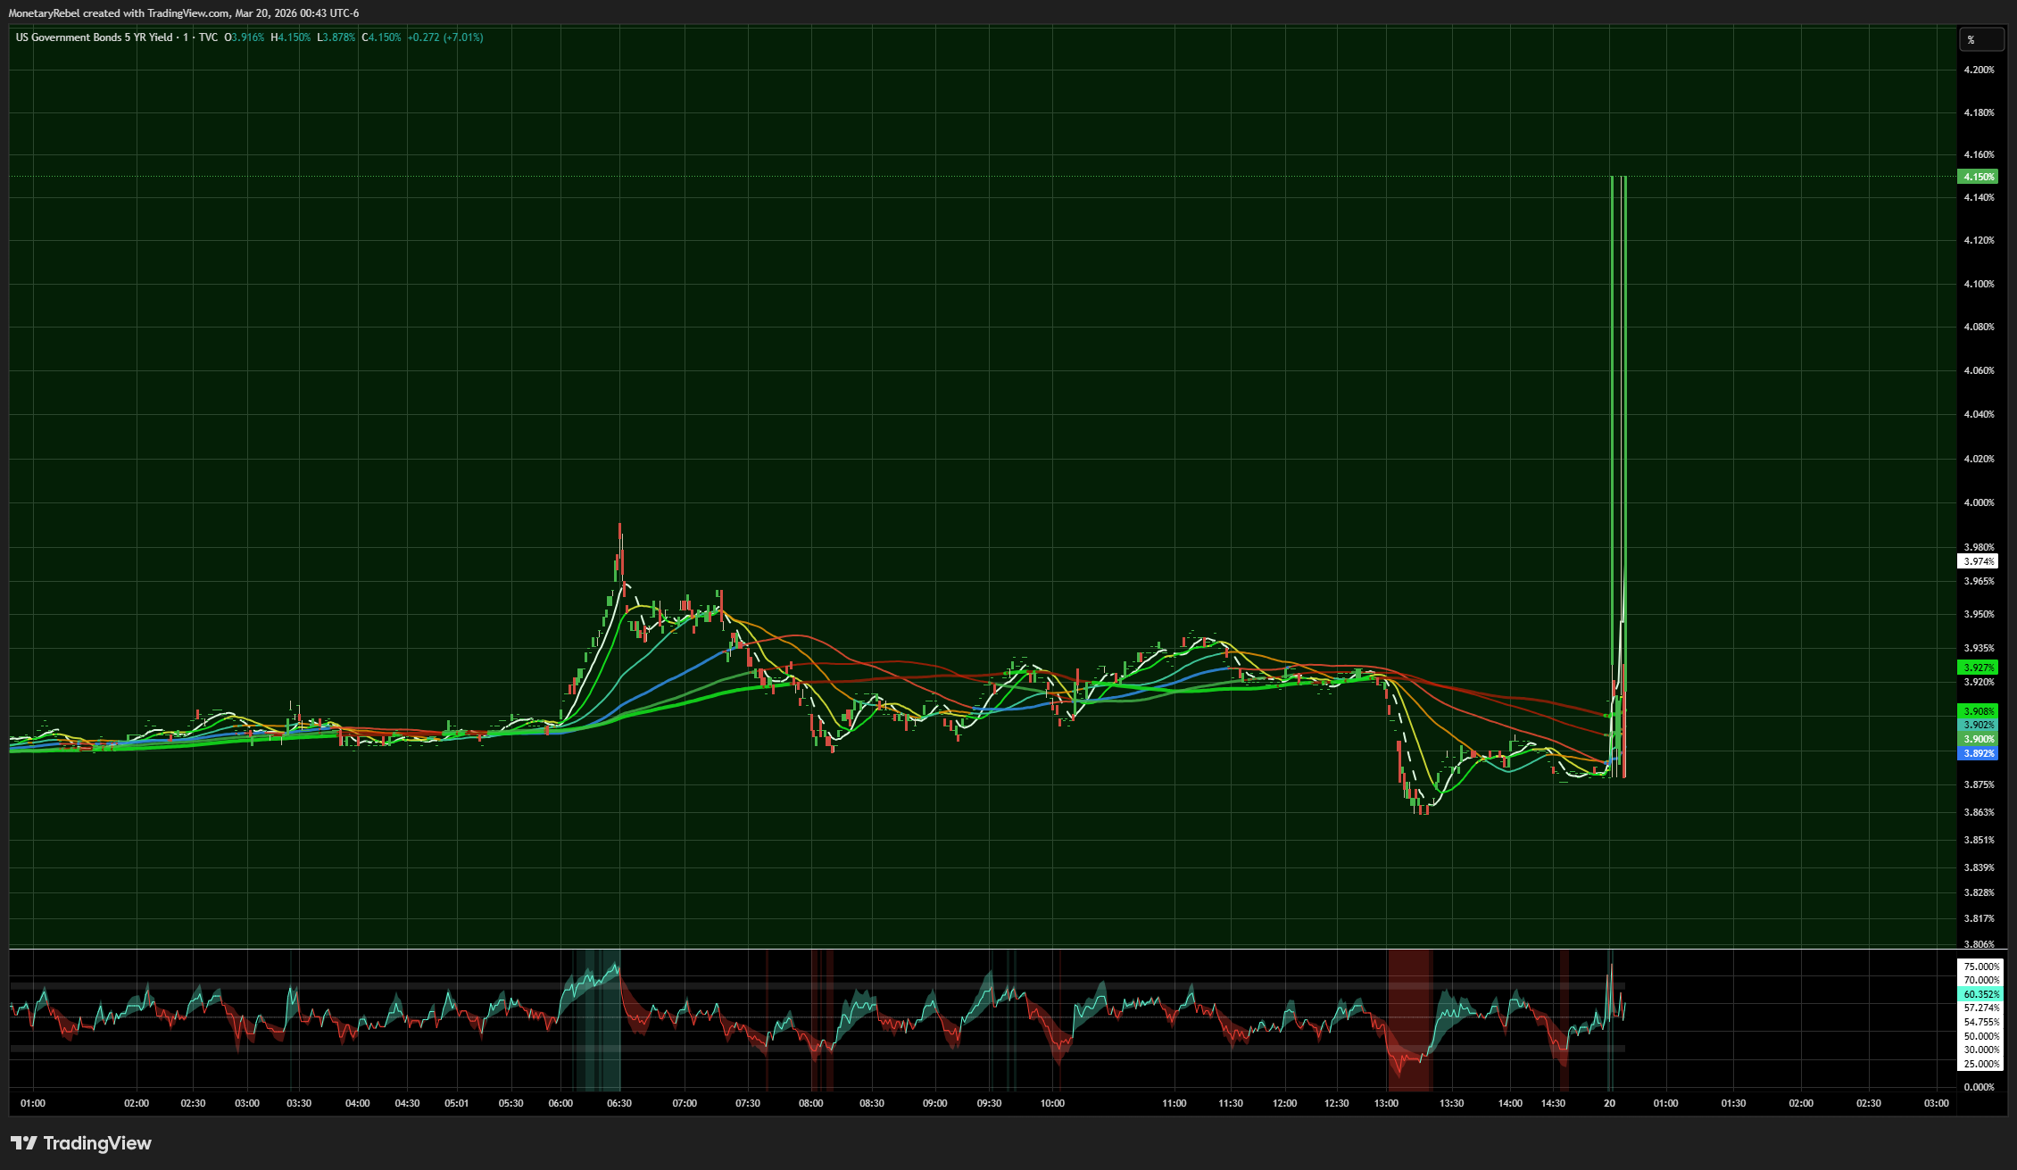Click the green 3.927% moving average tag
This screenshot has width=2017, height=1170.
tap(1978, 668)
